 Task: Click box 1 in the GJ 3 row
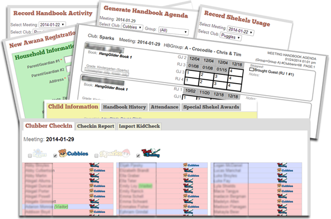pos(192,74)
